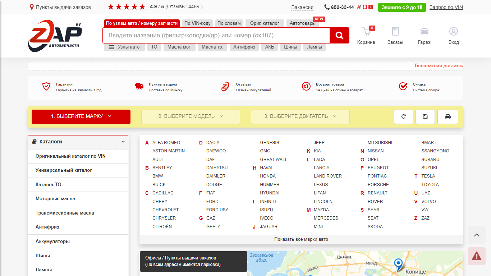Click the Скидка checkmark icon
Screen dimensions: 491x276
coord(403,86)
